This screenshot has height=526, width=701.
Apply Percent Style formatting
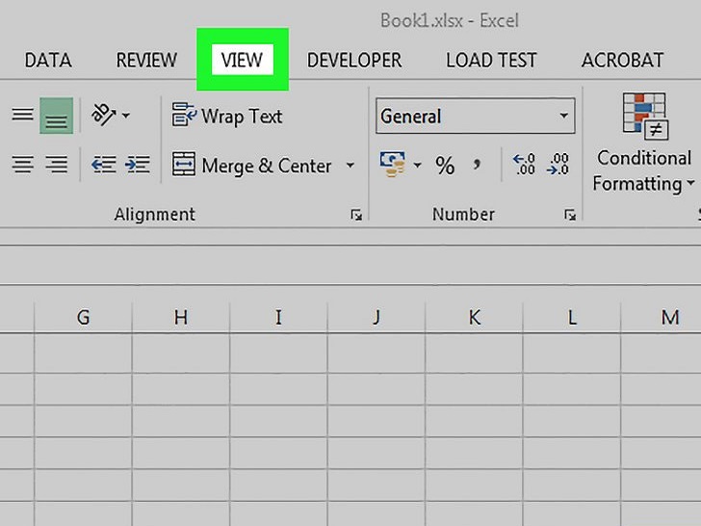click(445, 166)
